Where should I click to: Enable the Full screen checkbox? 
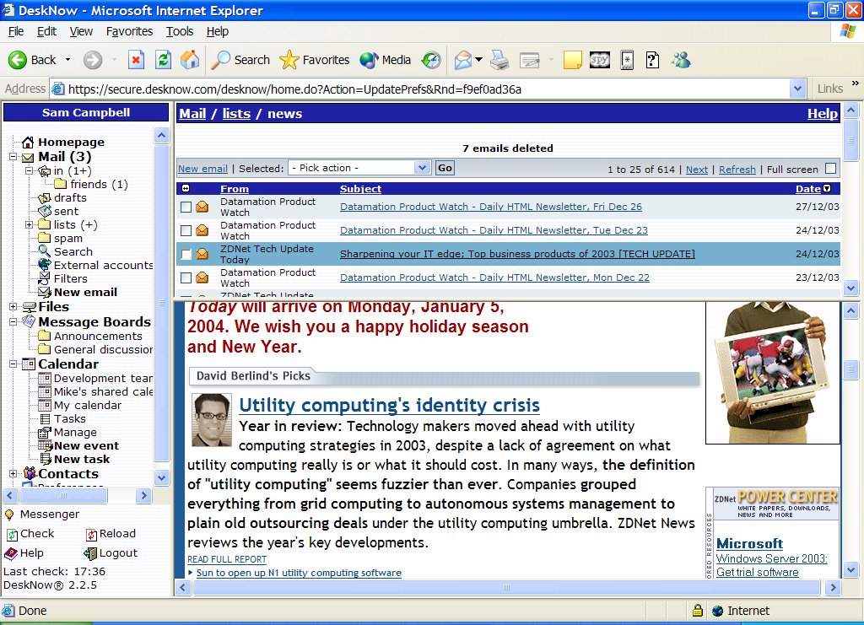(830, 169)
